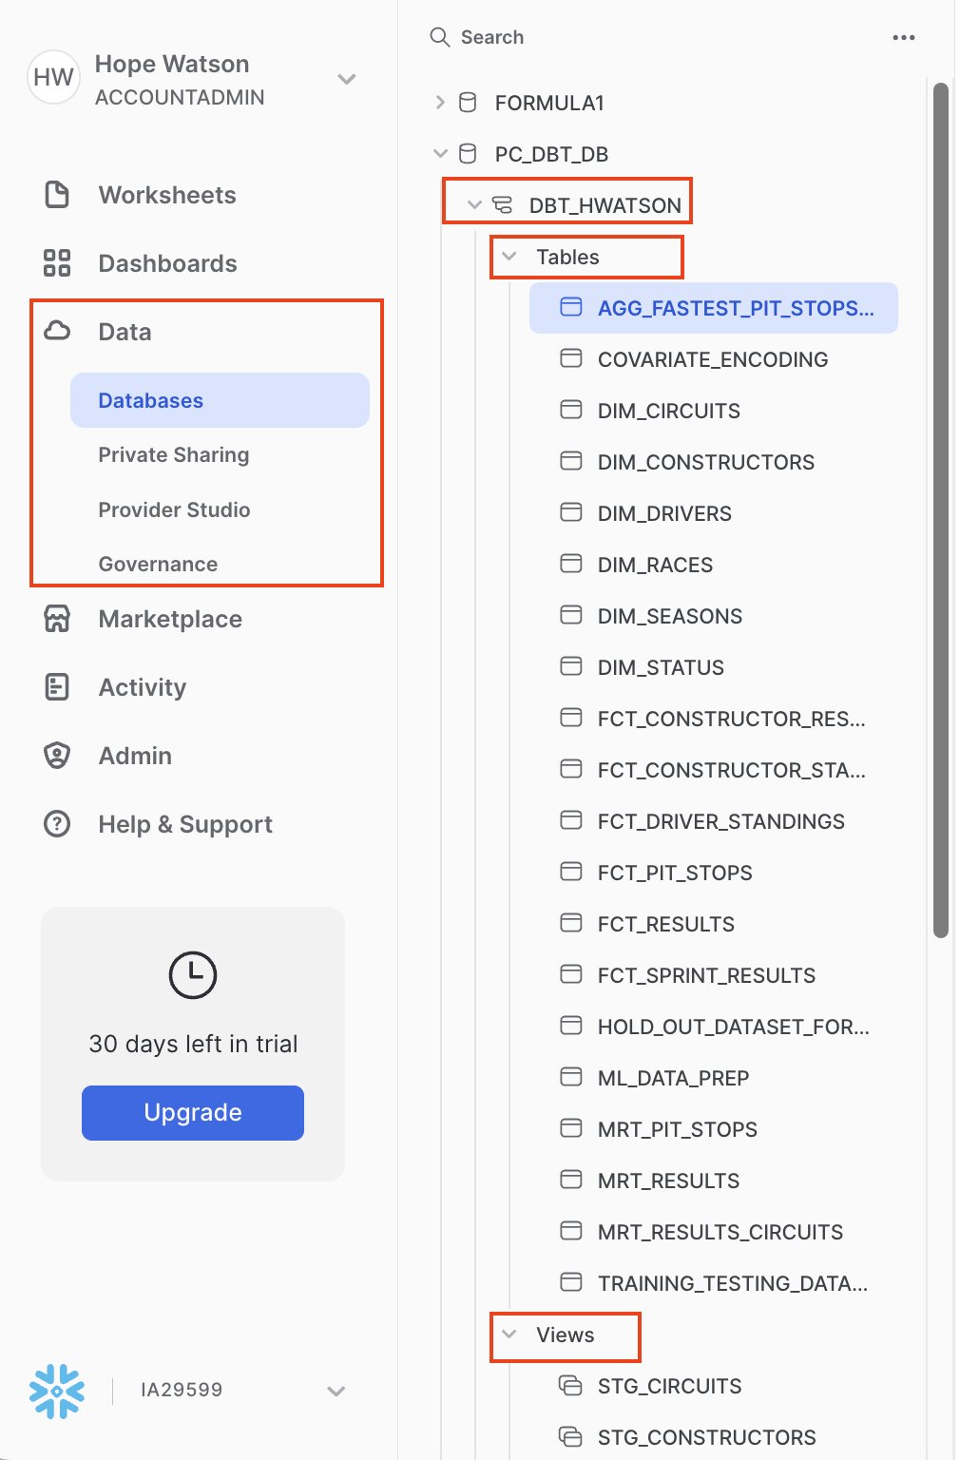The height and width of the screenshot is (1460, 960).
Task: Collapse the Tables group under DBT_HWATSON
Action: (509, 257)
